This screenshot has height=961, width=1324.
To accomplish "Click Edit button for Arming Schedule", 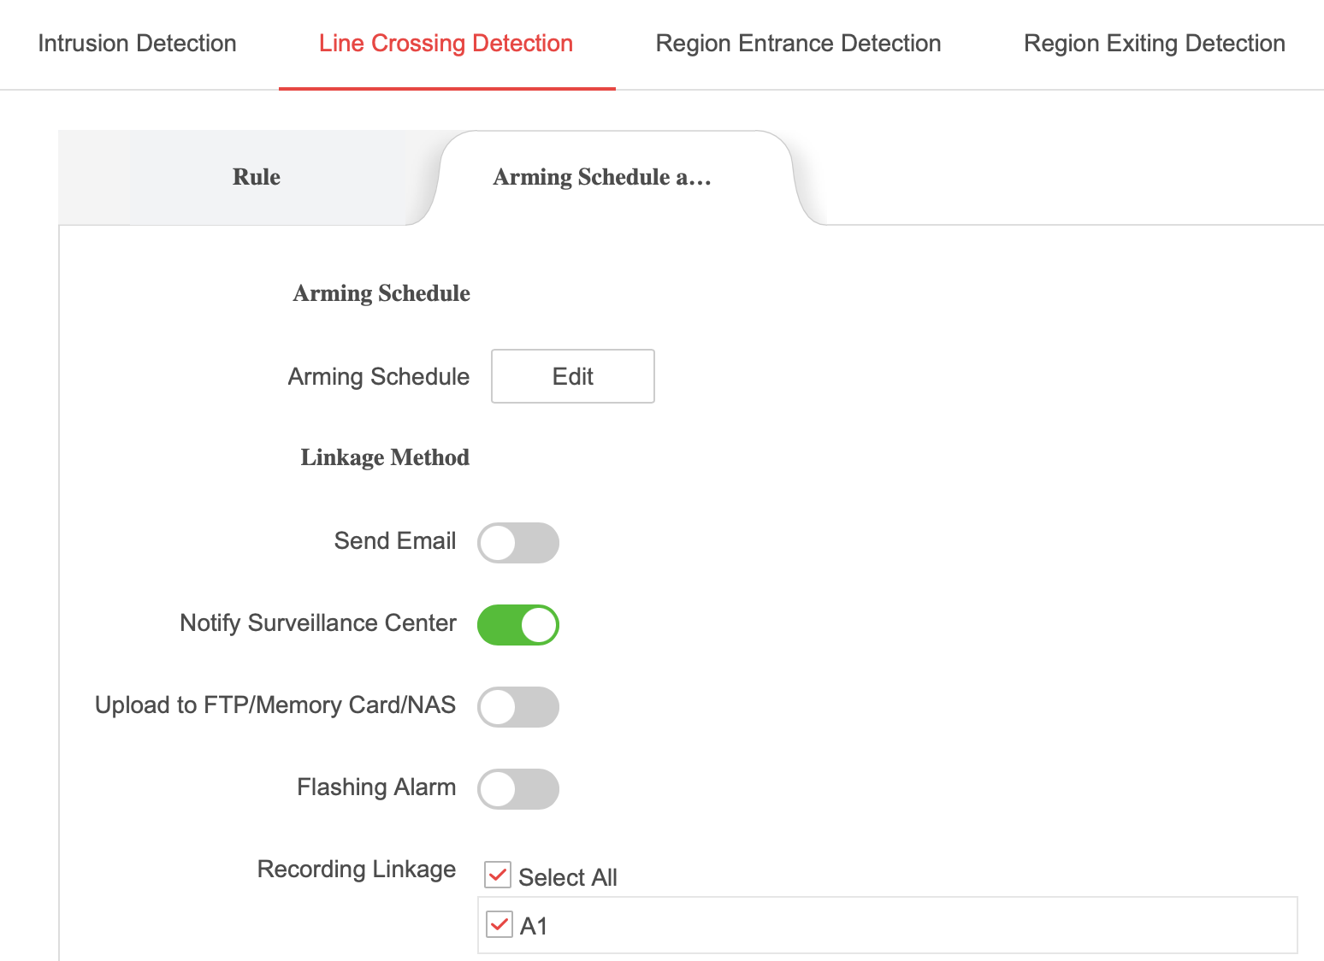I will [572, 376].
